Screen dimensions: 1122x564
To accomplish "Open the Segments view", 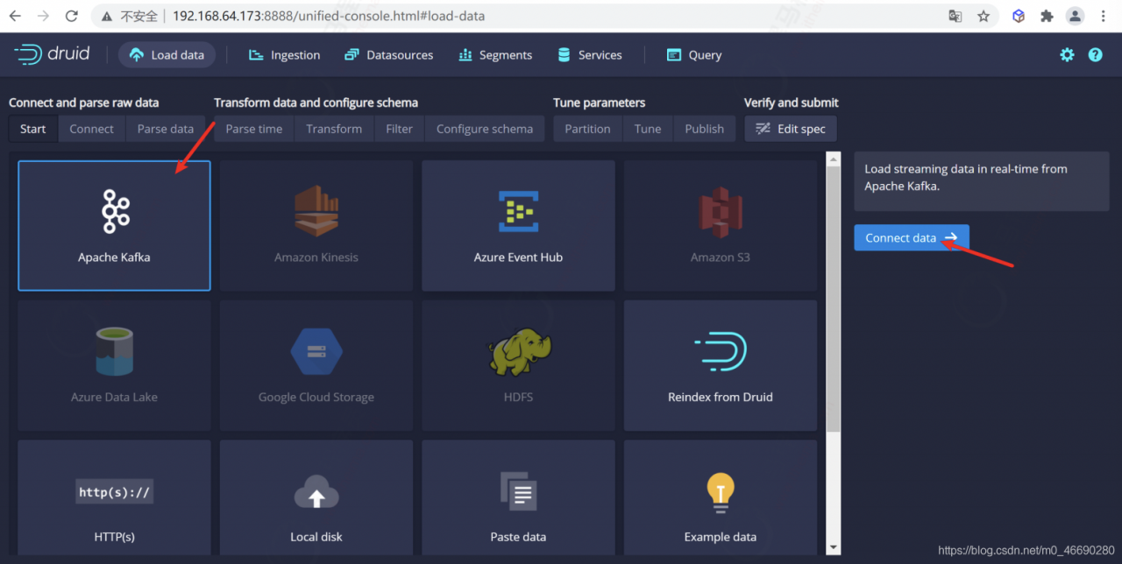I will [494, 54].
